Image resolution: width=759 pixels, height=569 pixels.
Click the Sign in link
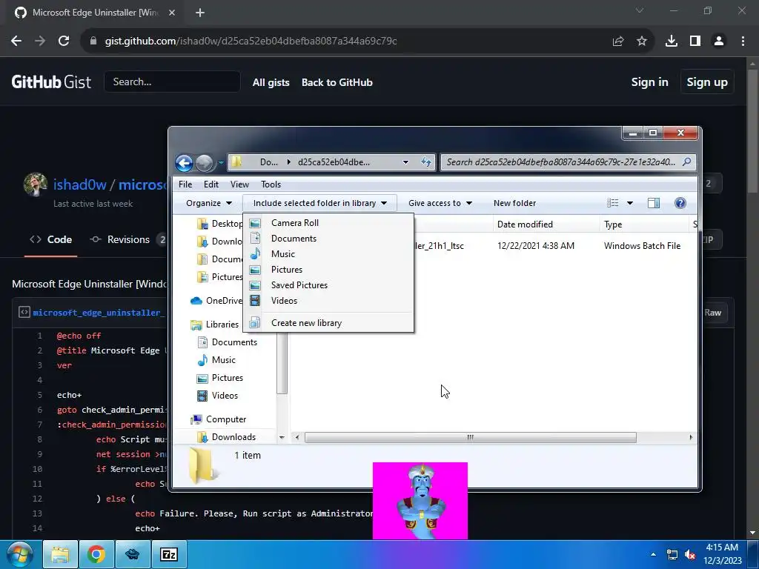click(649, 82)
